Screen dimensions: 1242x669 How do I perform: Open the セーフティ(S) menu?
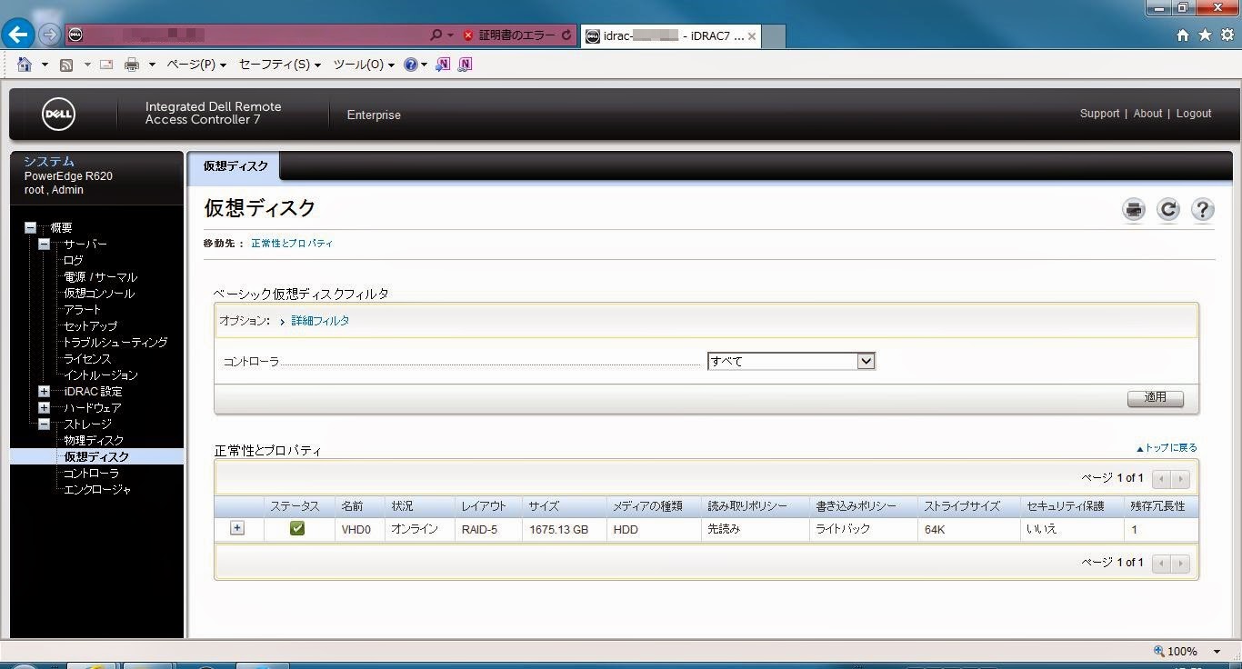[279, 65]
